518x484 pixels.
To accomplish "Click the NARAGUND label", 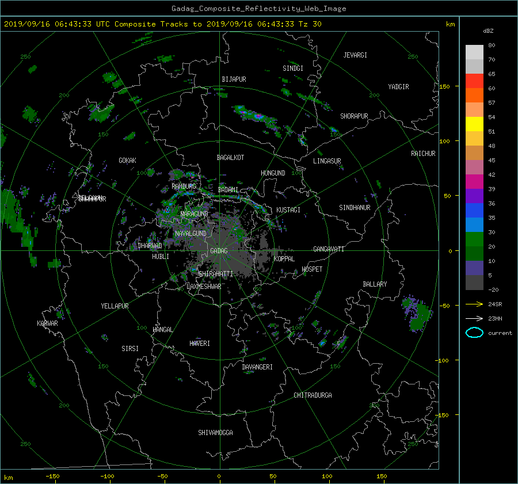I will pos(195,214).
